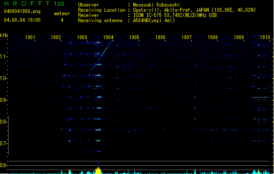This screenshot has width=274, height=174.
Task: Click the meteor count value 4
Action: point(62,20)
